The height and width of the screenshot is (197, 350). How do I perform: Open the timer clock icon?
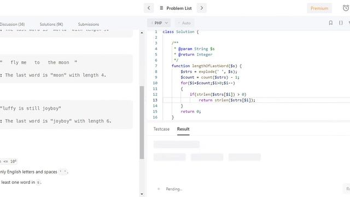point(346,8)
